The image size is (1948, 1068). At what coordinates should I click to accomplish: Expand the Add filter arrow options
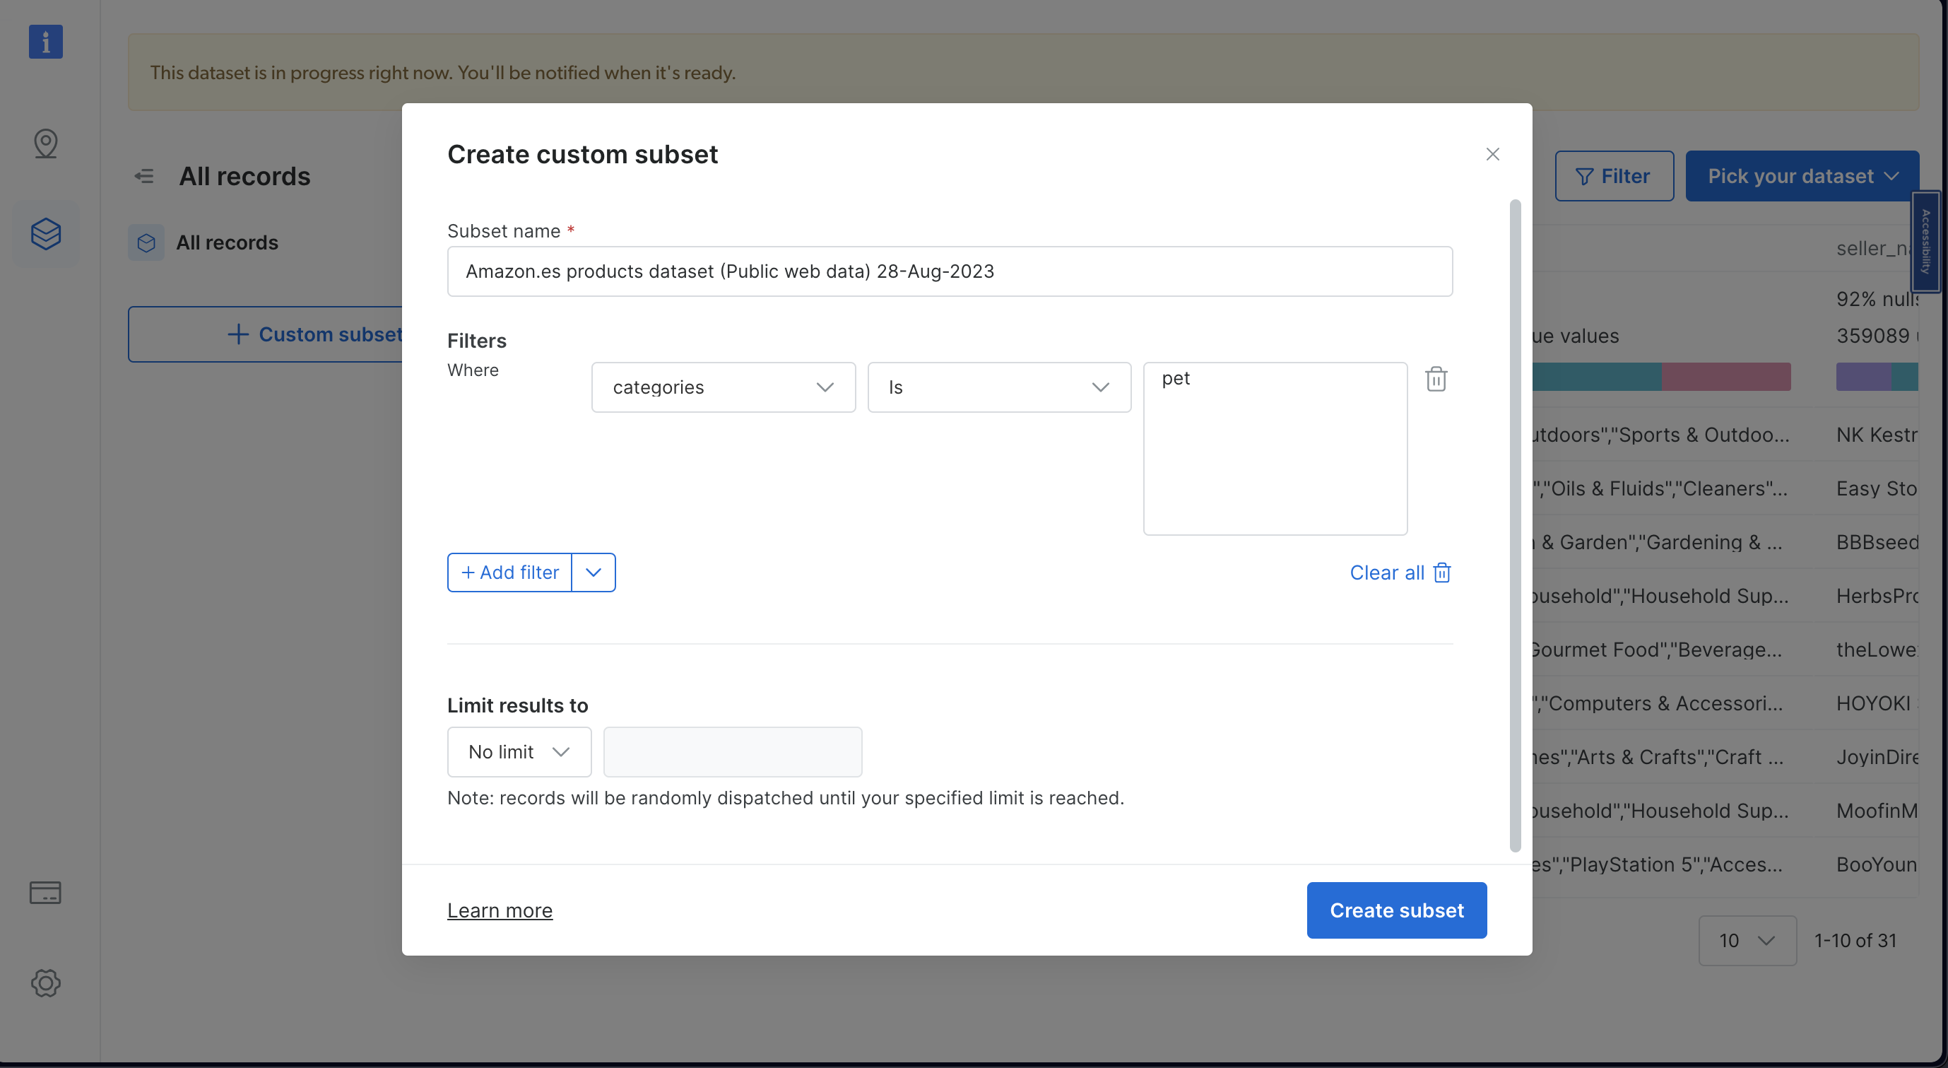pos(594,573)
